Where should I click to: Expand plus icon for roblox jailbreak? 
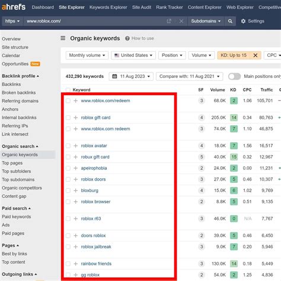point(75,247)
